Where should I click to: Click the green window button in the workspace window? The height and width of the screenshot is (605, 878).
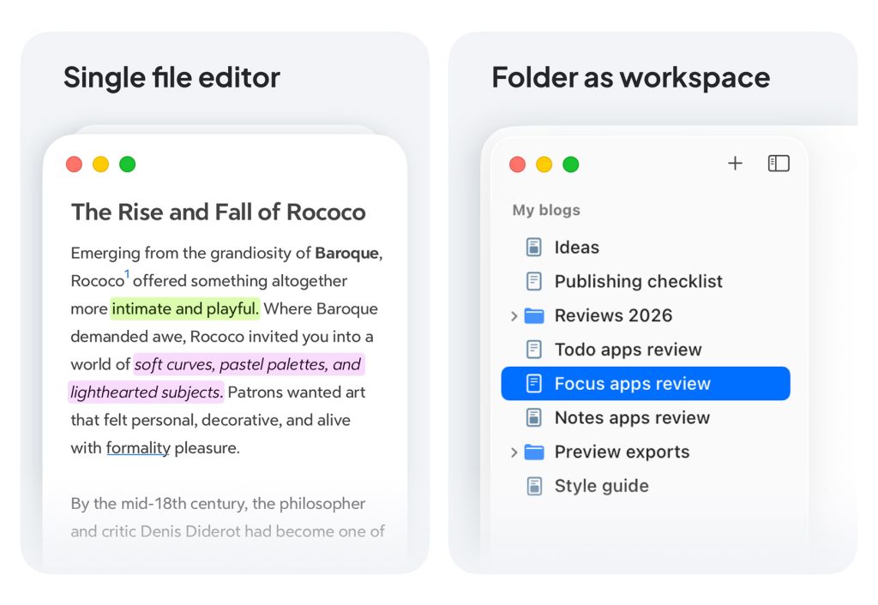[x=570, y=165]
